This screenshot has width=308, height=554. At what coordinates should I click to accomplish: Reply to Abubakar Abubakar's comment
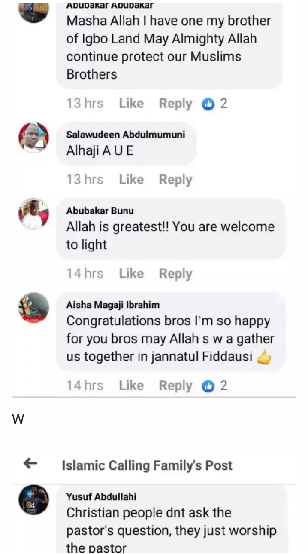point(175,104)
